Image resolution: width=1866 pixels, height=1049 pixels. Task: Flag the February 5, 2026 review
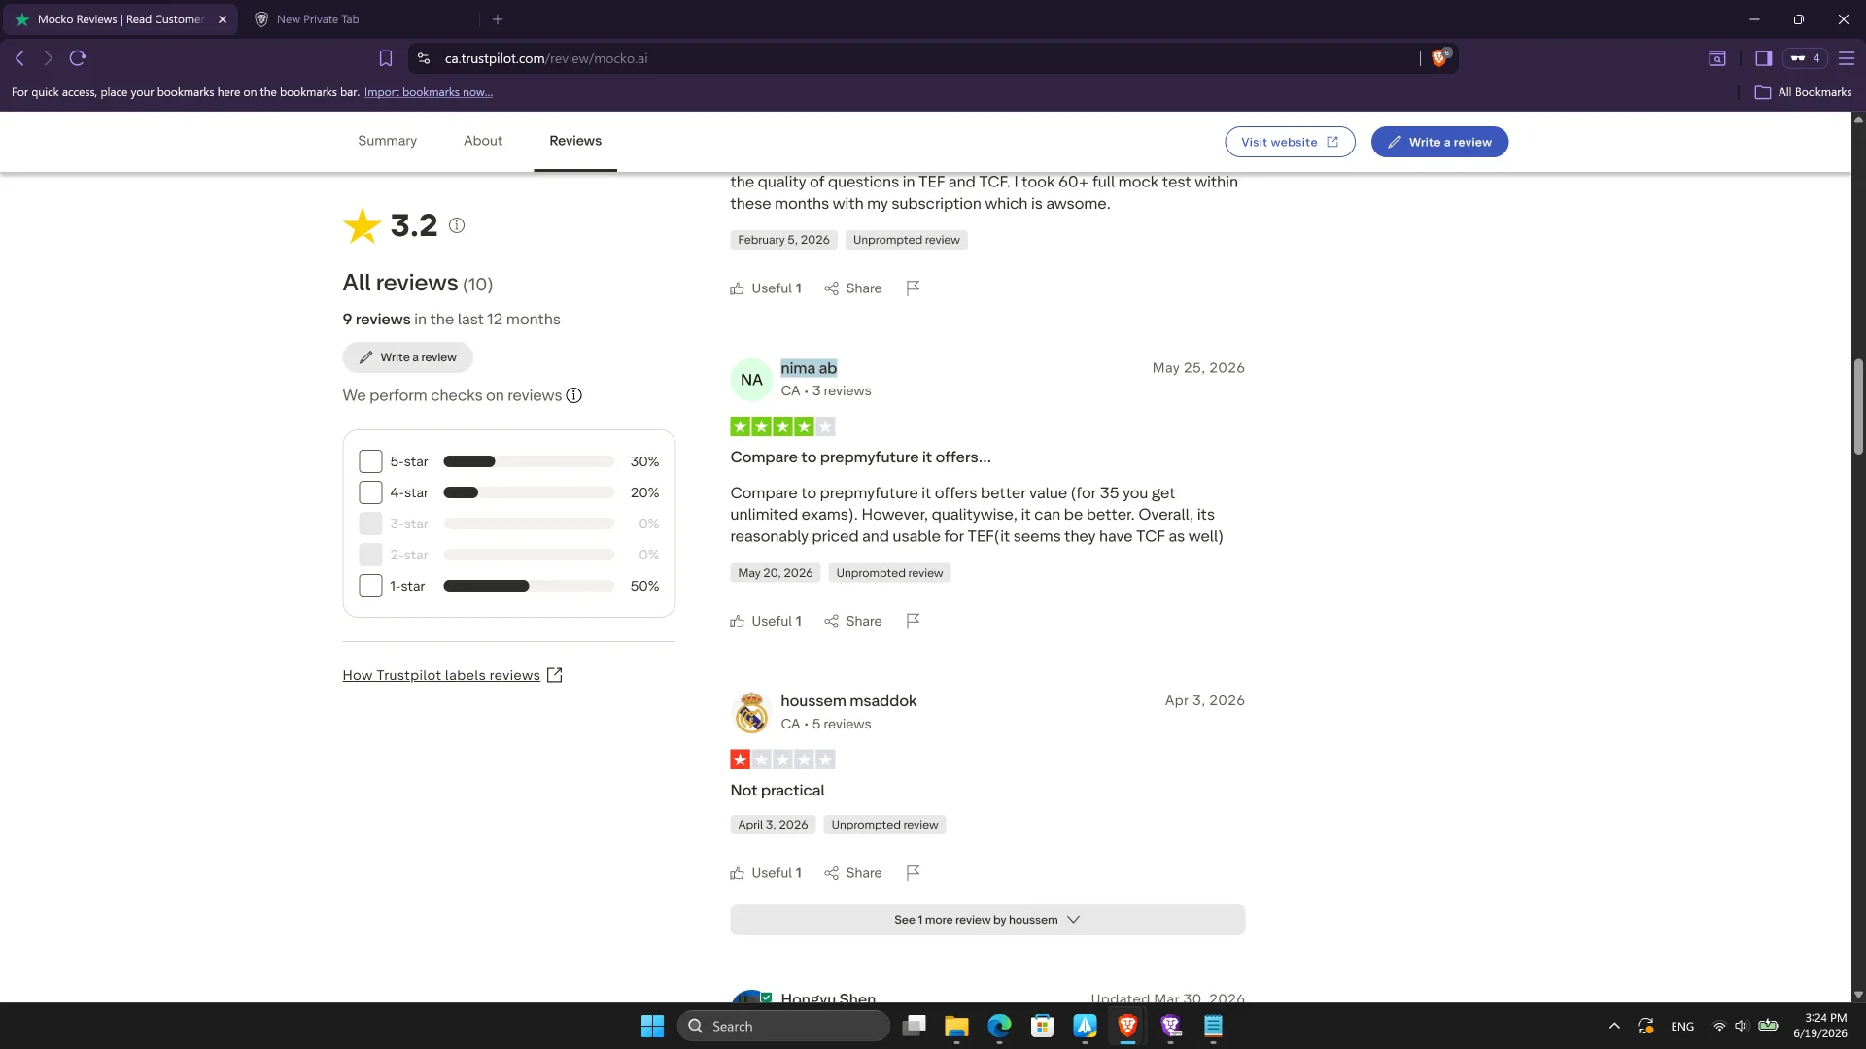pyautogui.click(x=913, y=288)
